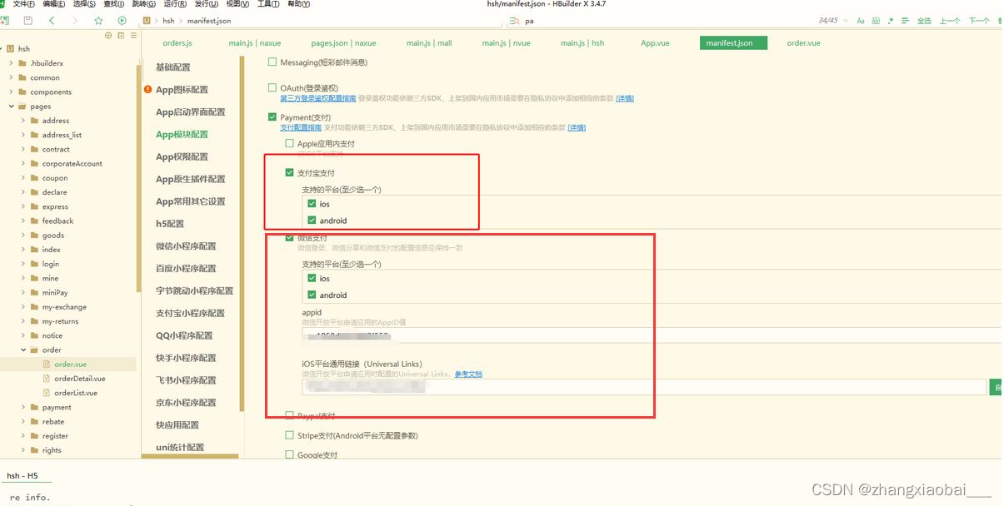Switch to the order.vue editor tab

coord(803,42)
